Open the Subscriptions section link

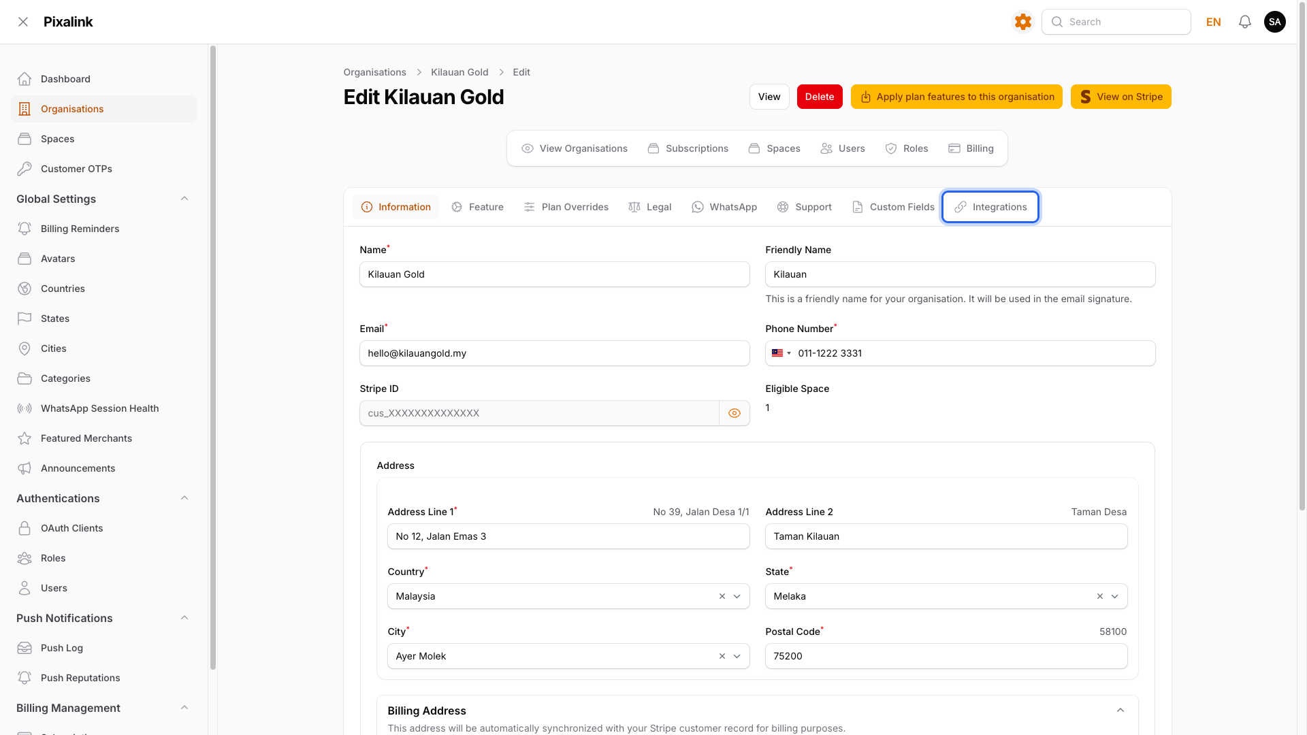tap(688, 148)
